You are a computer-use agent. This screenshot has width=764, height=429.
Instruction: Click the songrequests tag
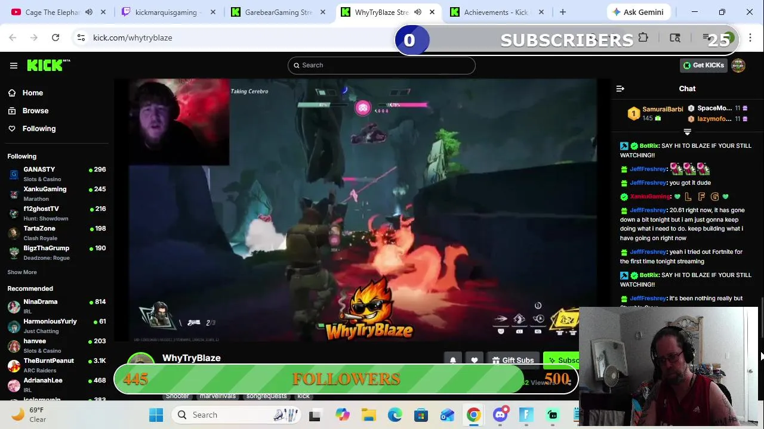click(x=266, y=396)
